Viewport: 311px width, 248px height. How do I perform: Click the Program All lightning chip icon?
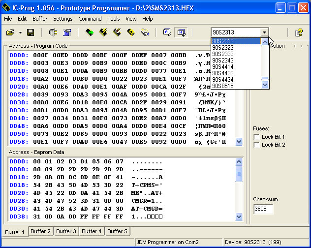pyautogui.click(x=103, y=32)
